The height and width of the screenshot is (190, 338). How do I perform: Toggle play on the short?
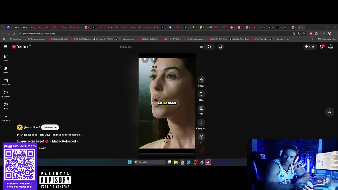coord(145,59)
